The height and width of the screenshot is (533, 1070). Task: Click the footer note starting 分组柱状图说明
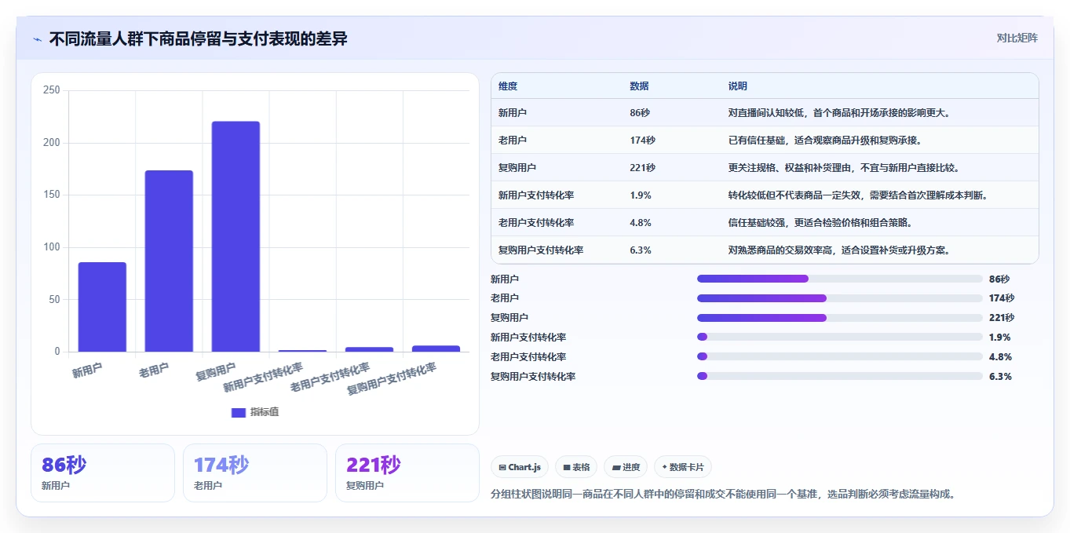click(x=723, y=495)
